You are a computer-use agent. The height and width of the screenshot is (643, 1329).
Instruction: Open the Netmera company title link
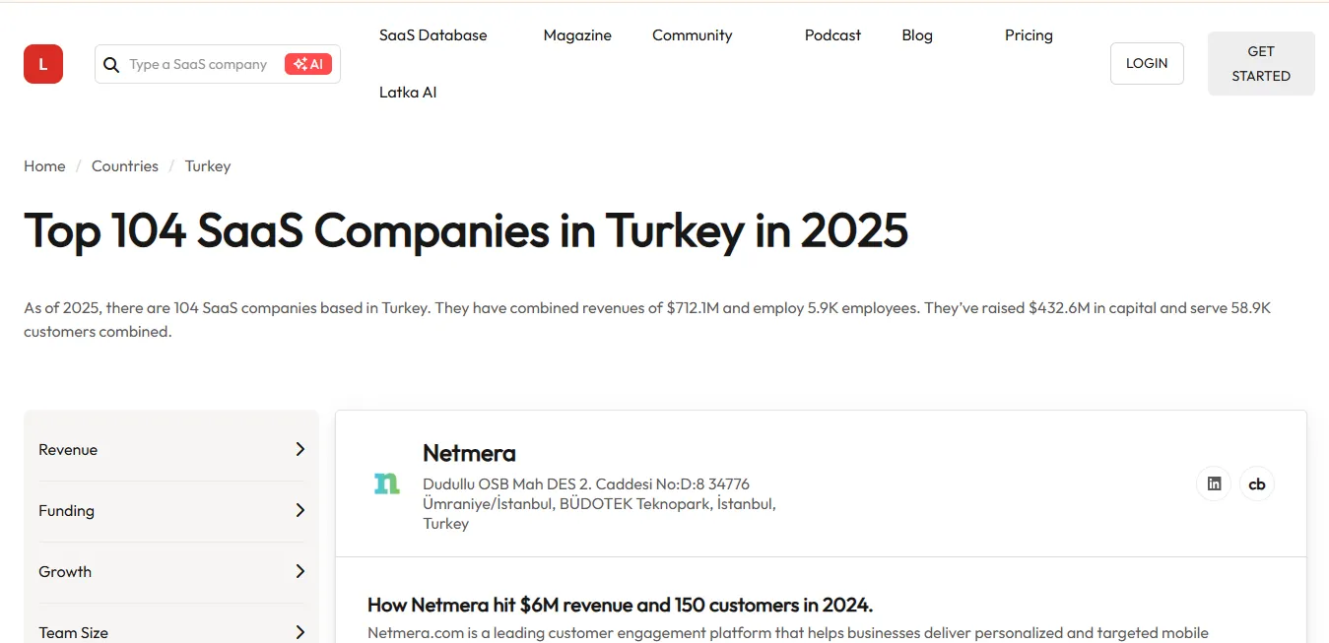pyautogui.click(x=469, y=453)
